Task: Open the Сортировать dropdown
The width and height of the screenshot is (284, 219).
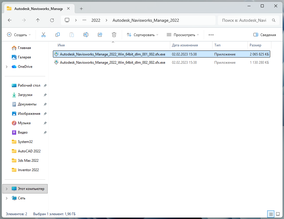Action: click(x=143, y=35)
